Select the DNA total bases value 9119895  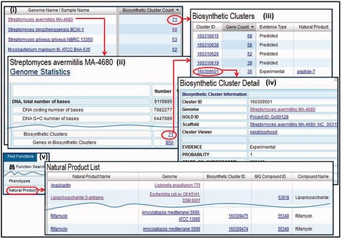[x=163, y=102]
